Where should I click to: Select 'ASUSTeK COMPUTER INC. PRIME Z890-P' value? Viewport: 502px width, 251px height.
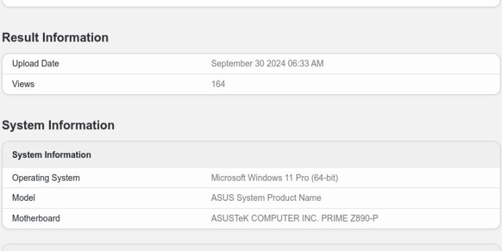295,218
